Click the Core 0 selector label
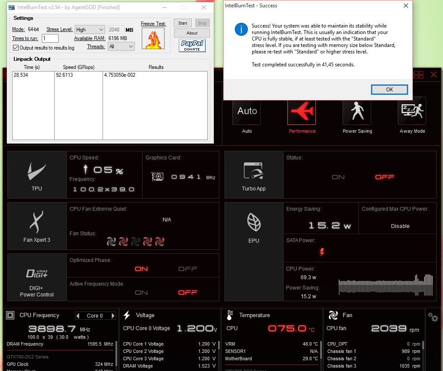This screenshot has width=443, height=371. tap(95, 315)
